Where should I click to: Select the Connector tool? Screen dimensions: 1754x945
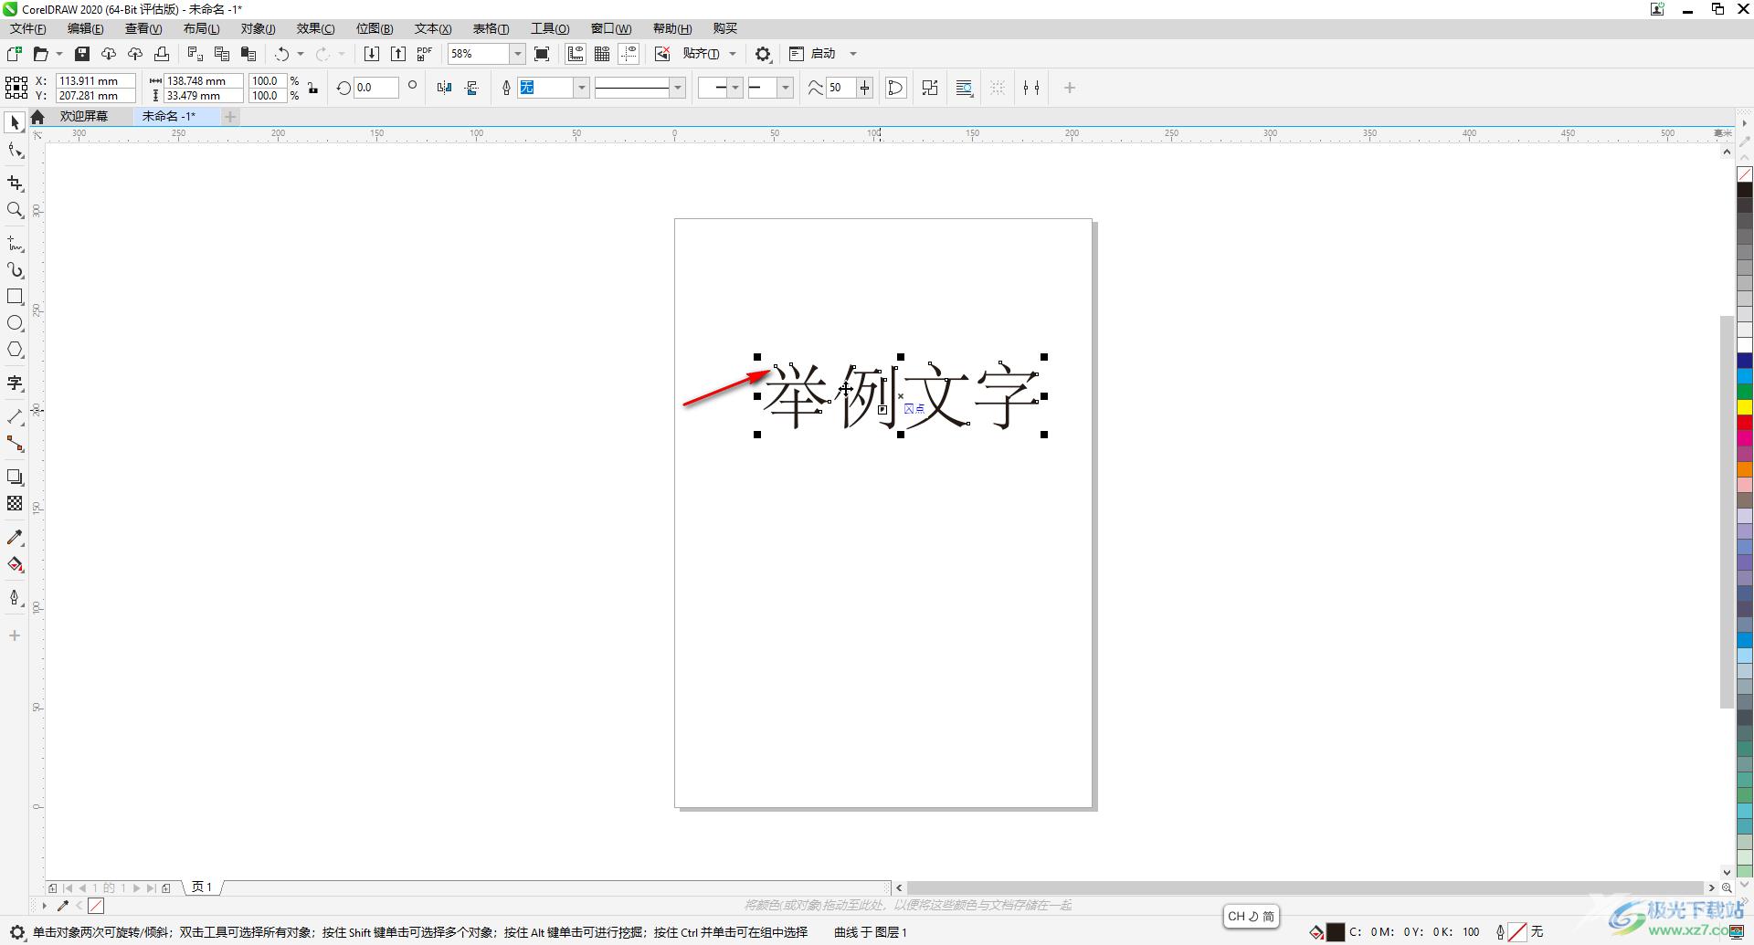[x=15, y=444]
